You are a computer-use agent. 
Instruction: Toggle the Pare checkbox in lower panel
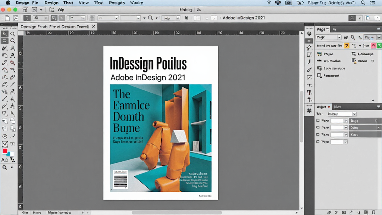click(x=318, y=128)
